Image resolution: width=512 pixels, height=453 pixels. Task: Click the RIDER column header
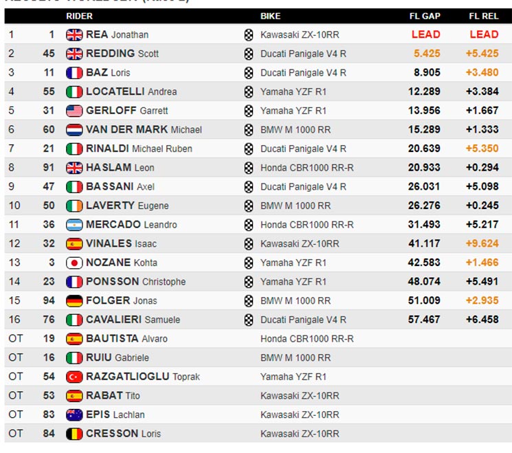click(x=79, y=16)
